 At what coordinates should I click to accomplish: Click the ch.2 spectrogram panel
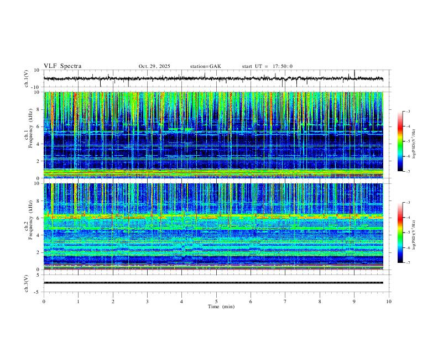pos(213,226)
